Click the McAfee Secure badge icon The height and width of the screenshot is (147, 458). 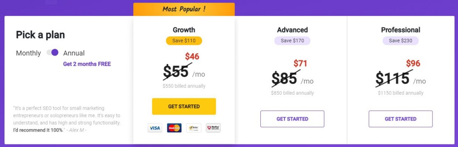213,128
